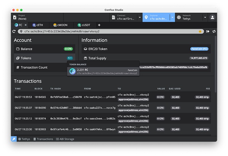Switch to the cMOON tab
This screenshot has width=228, height=156.
tap(60, 25)
